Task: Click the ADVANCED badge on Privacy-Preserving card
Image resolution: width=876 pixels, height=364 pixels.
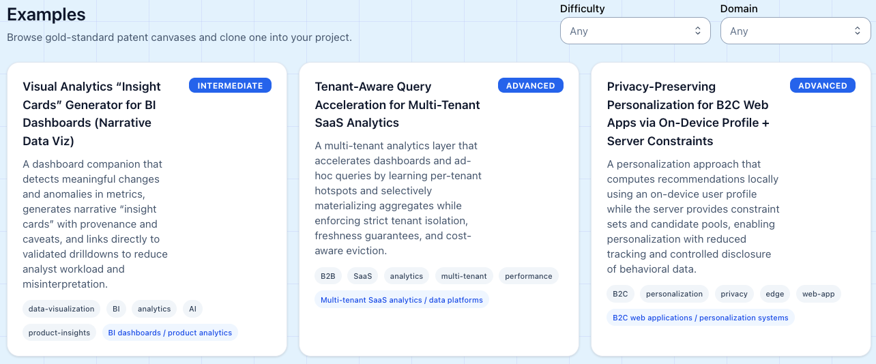Action: coord(822,86)
